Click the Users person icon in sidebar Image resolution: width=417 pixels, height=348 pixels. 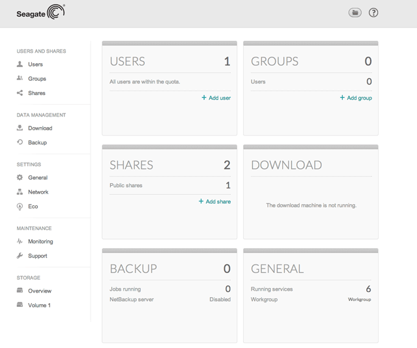[20, 65]
